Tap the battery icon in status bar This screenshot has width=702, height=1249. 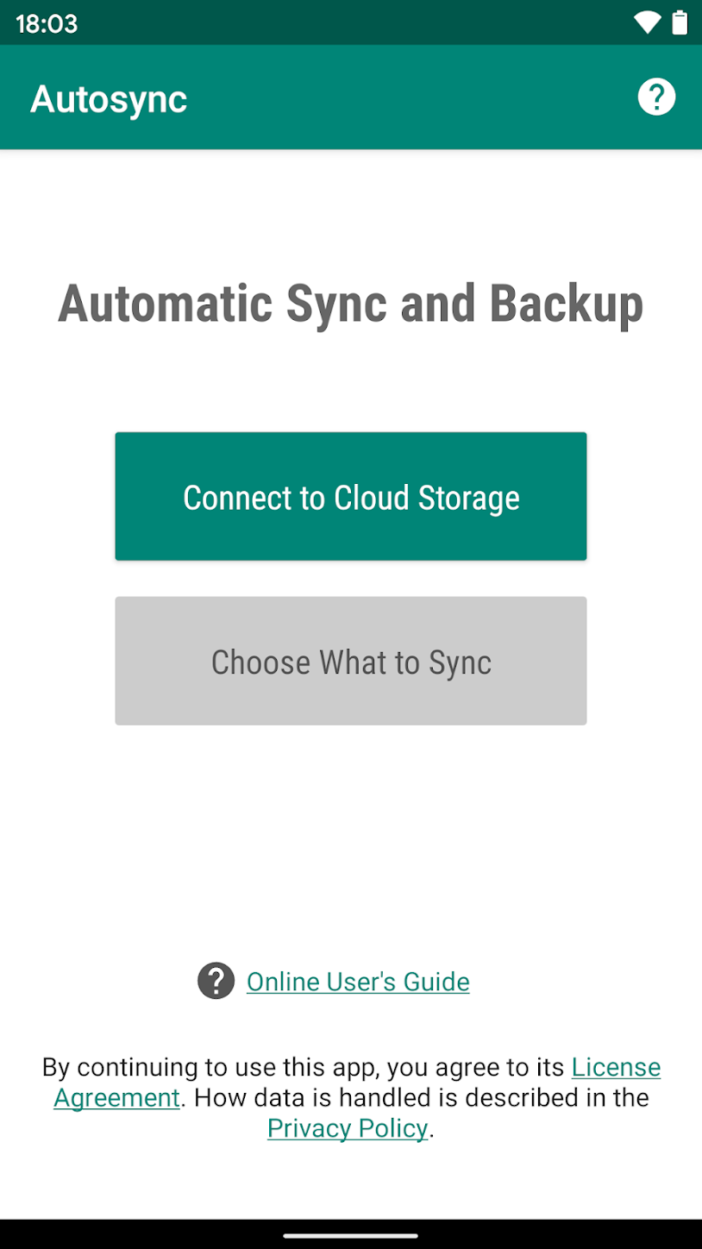680,23
